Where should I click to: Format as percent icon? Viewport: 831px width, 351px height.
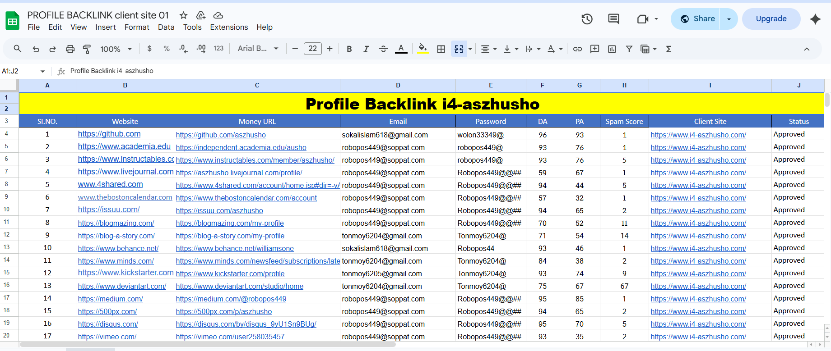click(167, 49)
